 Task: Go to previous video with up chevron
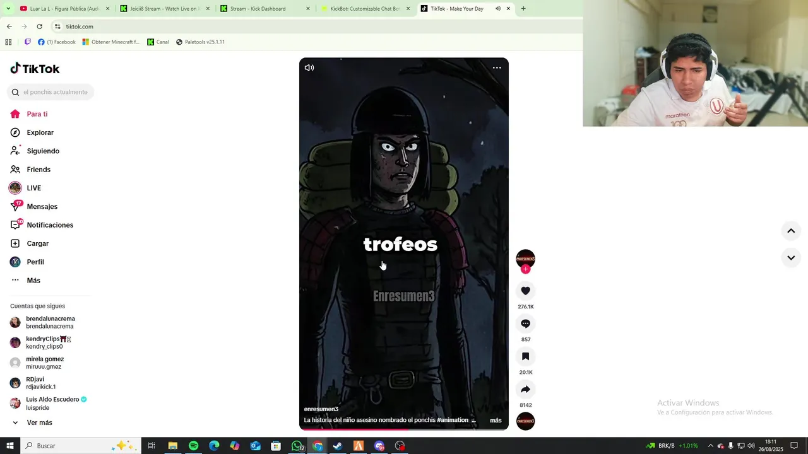pyautogui.click(x=791, y=231)
